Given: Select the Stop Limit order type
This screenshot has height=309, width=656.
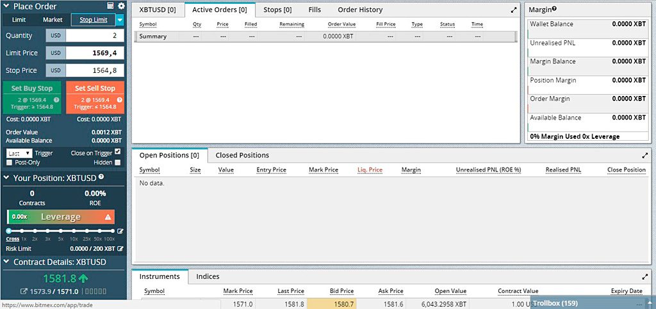Looking at the screenshot, I should coord(94,20).
